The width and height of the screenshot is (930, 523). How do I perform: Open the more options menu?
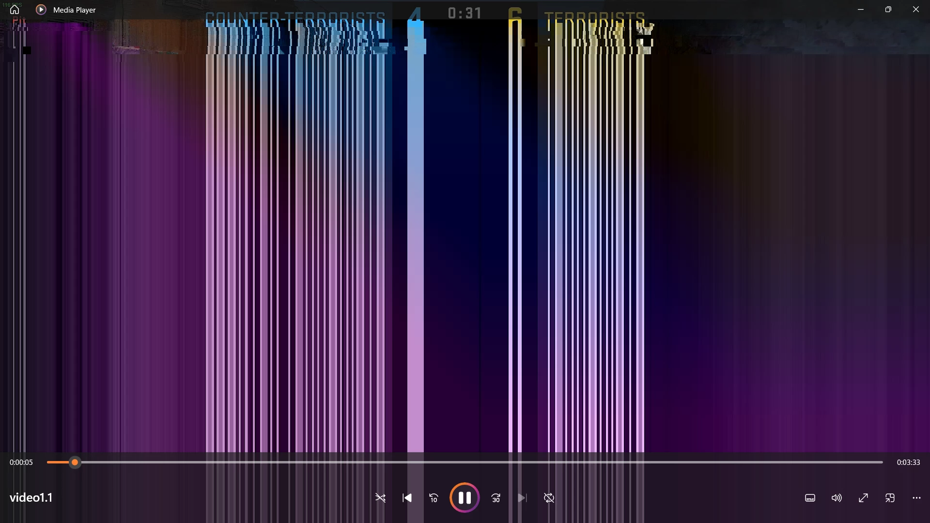(916, 498)
